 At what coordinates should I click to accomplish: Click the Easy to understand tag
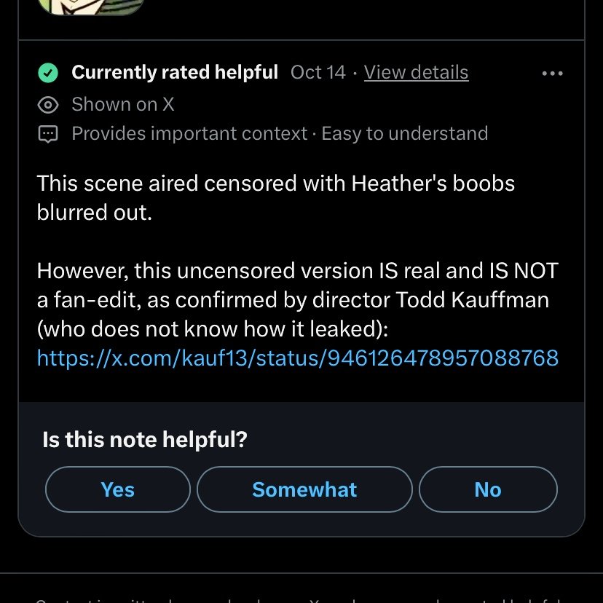pyautogui.click(x=405, y=134)
